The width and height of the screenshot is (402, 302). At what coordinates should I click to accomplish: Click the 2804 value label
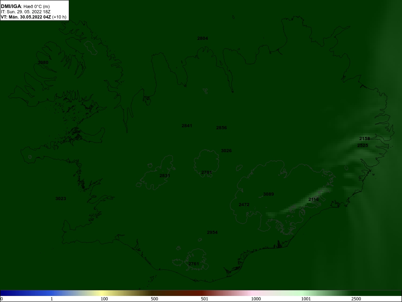[x=203, y=38]
